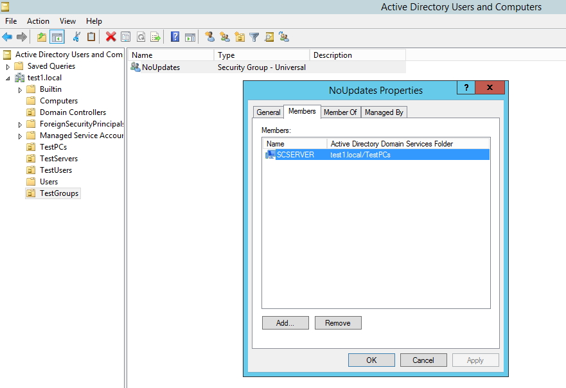Cancel the NoUpdates Properties dialog
The width and height of the screenshot is (566, 388).
(x=423, y=360)
